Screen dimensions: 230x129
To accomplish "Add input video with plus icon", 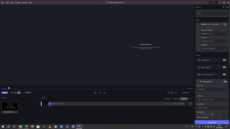I will [36, 99].
